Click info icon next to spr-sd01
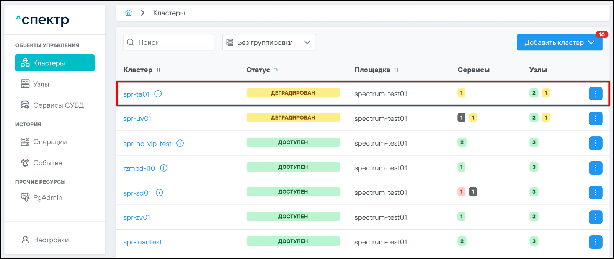The image size is (614, 259). point(159,193)
